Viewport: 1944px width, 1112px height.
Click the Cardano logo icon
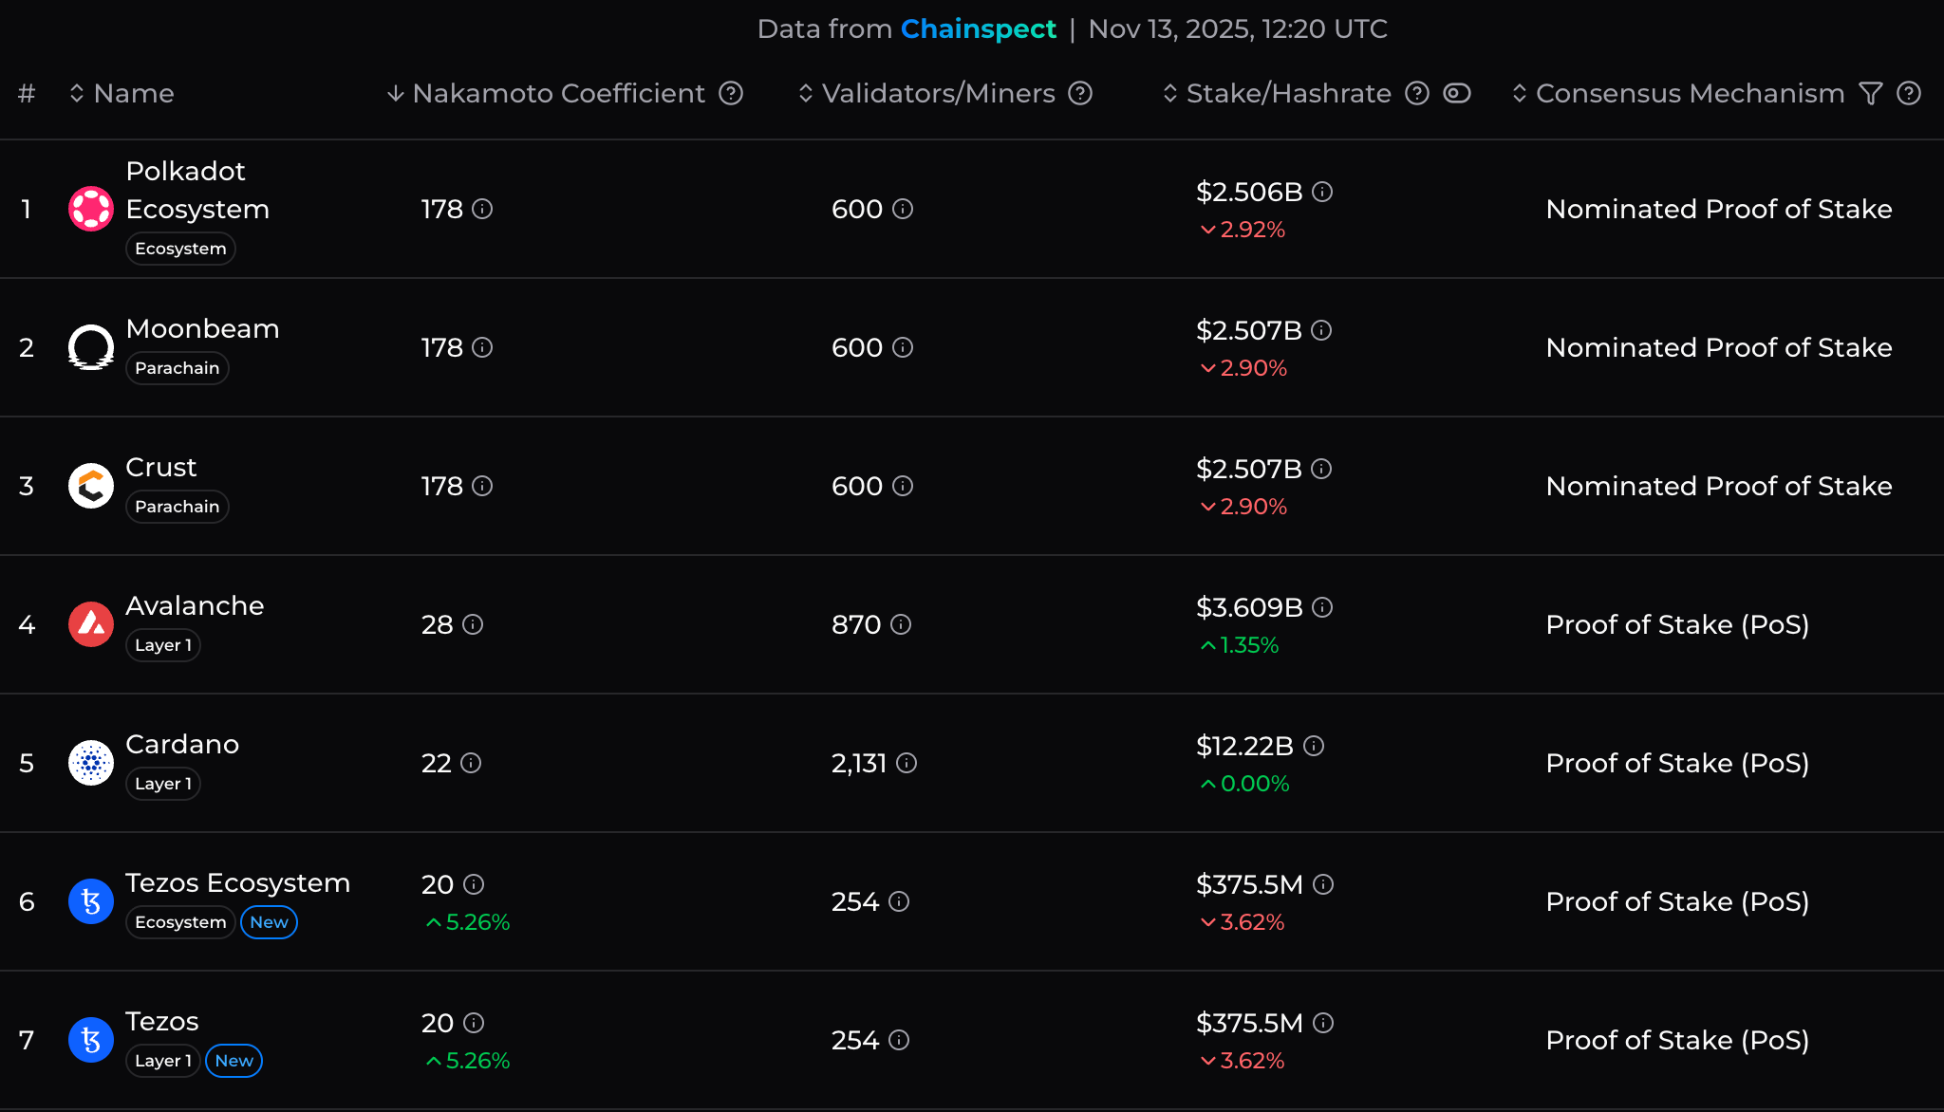coord(91,763)
